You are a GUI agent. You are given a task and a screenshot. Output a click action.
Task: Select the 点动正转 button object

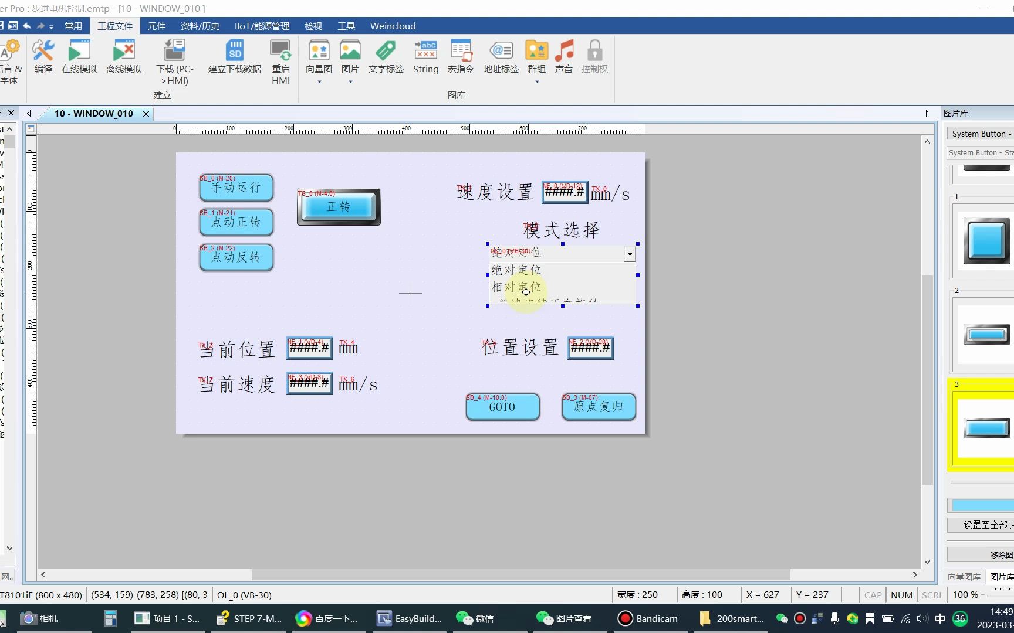coord(236,222)
